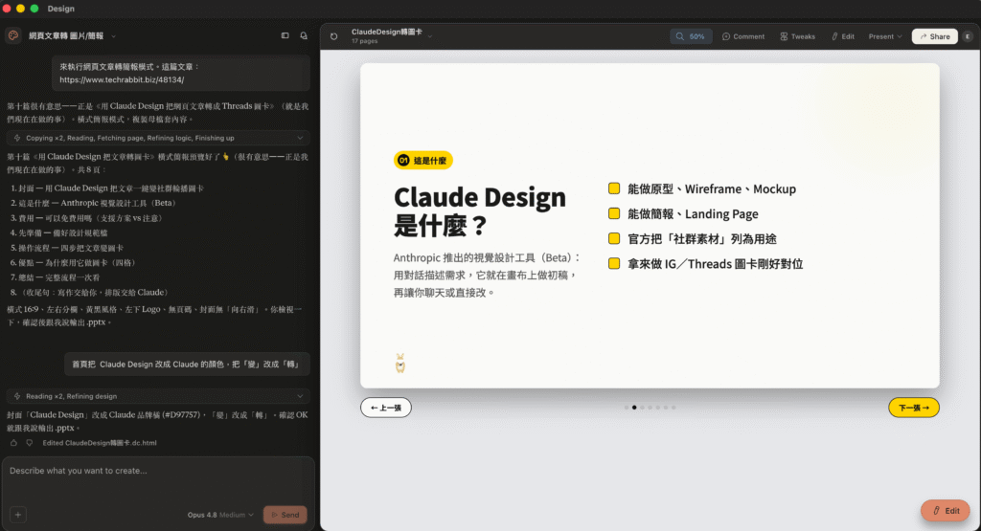Click the refresh preview icon
Image resolution: width=981 pixels, height=531 pixels.
(x=334, y=36)
